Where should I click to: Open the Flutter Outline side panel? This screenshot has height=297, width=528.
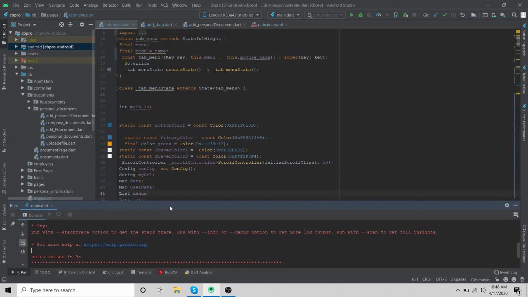(524, 80)
